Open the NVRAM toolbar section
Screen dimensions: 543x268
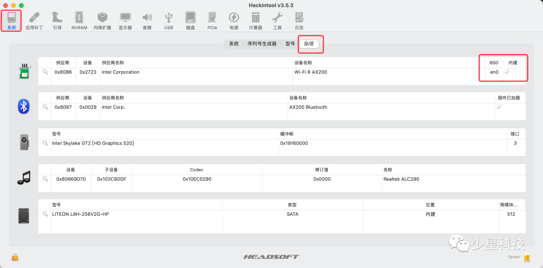pos(79,21)
